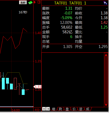The image size is (109, 113).
Task: Switch to the 盘 tab
Action: [x=67, y=109]
